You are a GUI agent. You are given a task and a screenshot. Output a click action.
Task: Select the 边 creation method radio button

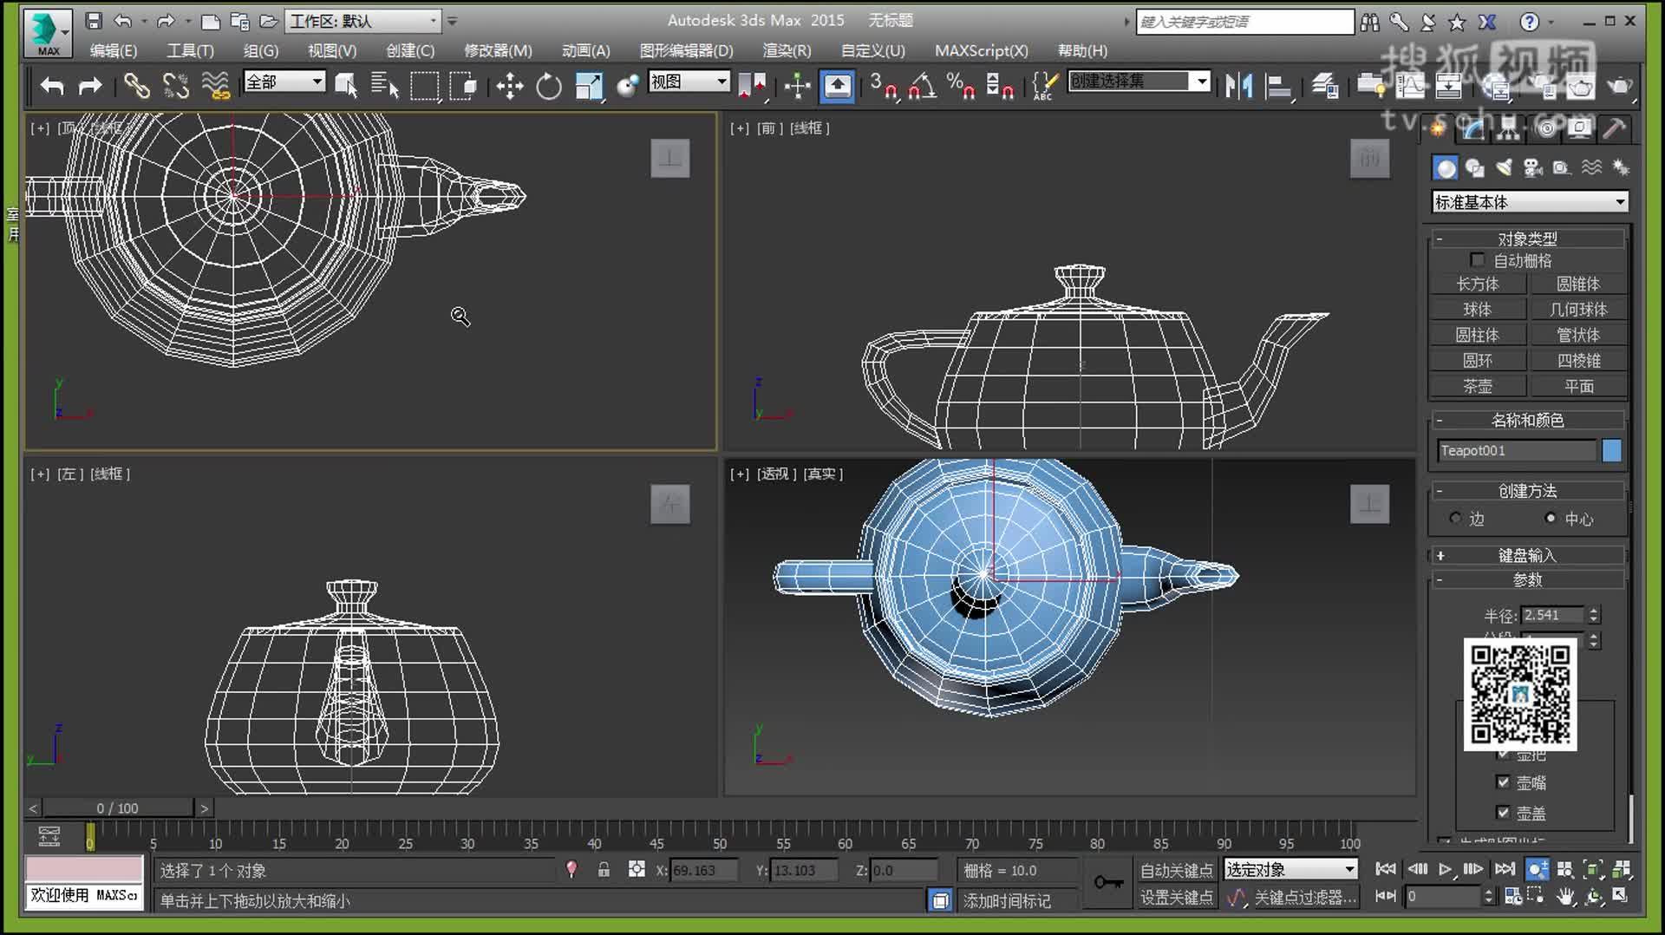pos(1455,519)
